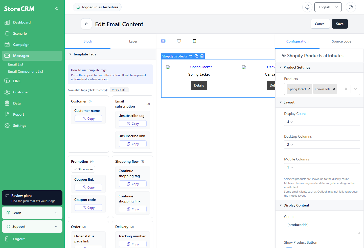The image size is (364, 248).
Task: Click the blue Spring Jacket link
Action: point(201,67)
